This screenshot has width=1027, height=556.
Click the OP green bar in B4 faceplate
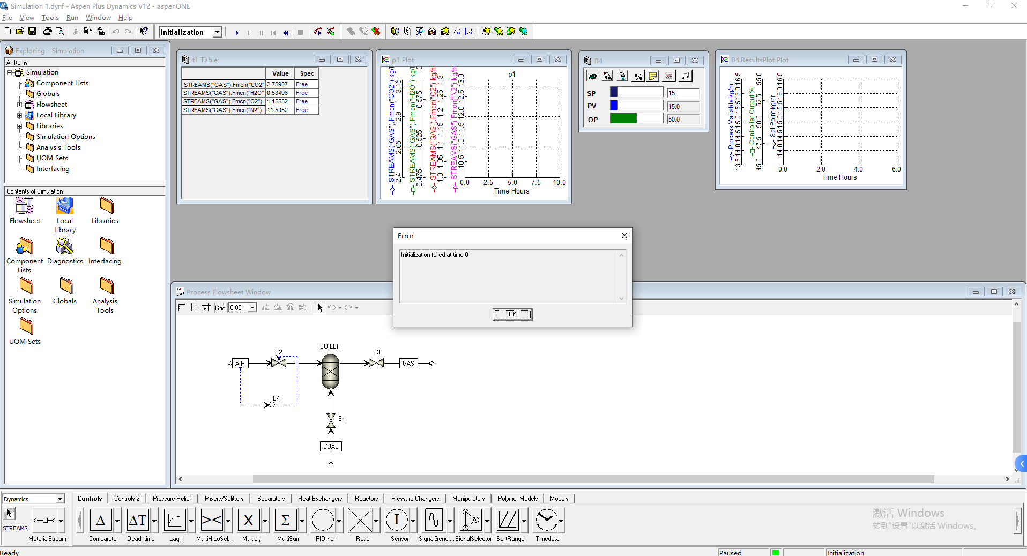(x=636, y=118)
